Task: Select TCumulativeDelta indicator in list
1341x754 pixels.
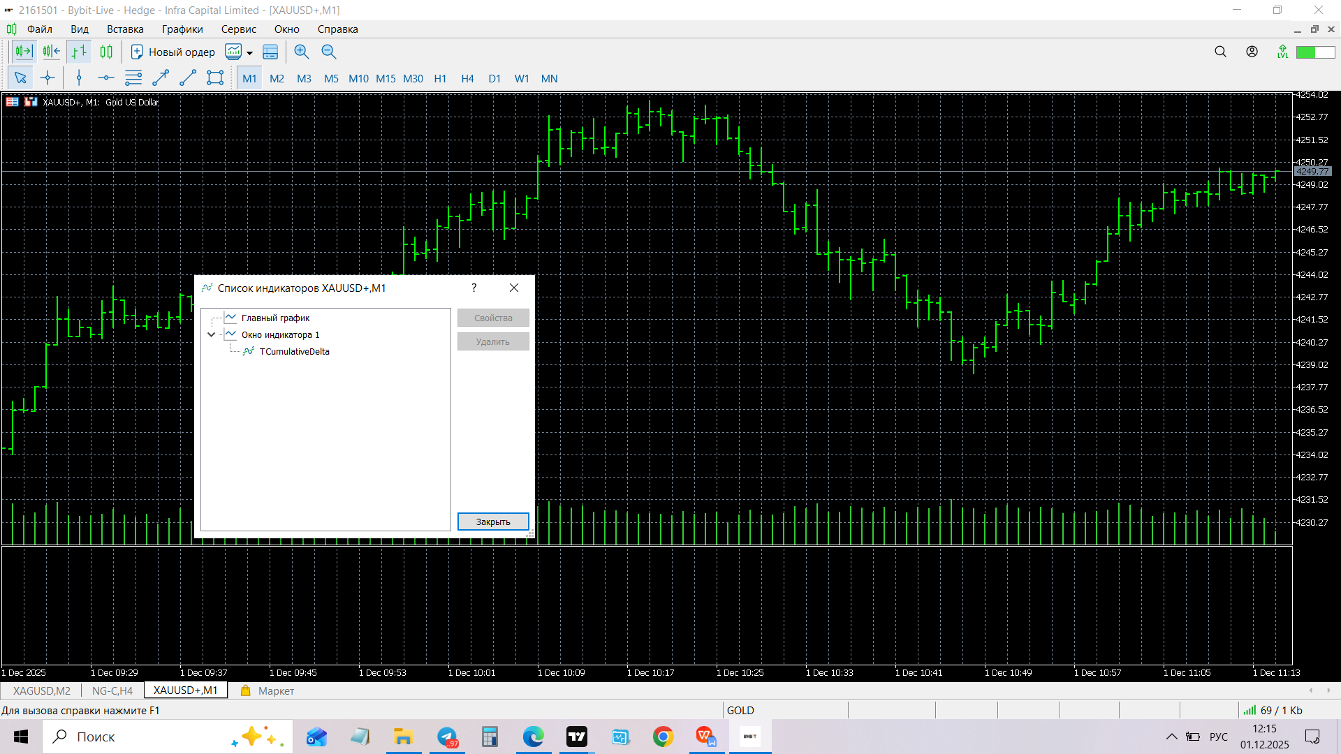Action: (x=294, y=352)
